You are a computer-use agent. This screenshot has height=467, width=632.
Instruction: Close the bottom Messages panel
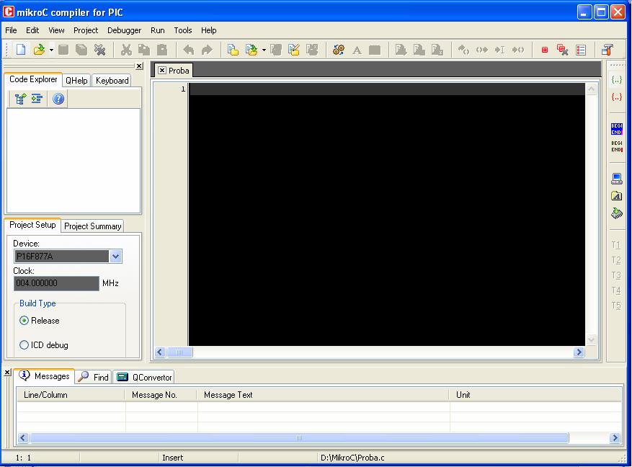[7, 373]
